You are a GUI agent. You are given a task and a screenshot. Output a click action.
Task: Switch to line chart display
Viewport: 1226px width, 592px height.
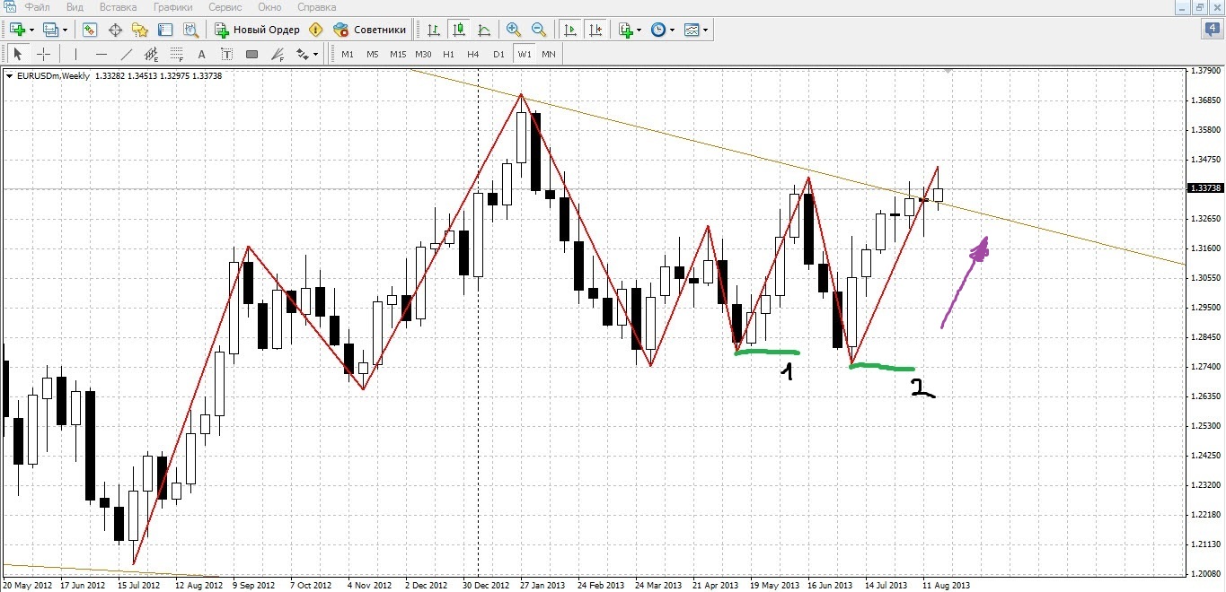(485, 30)
